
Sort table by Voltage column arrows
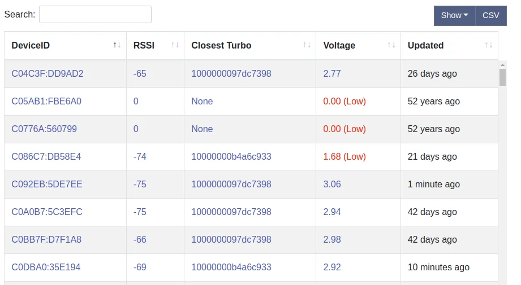391,45
